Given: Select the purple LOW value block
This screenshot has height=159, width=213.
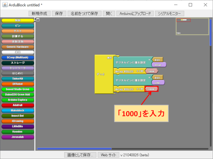Looking at the screenshot, I should [x=158, y=83].
